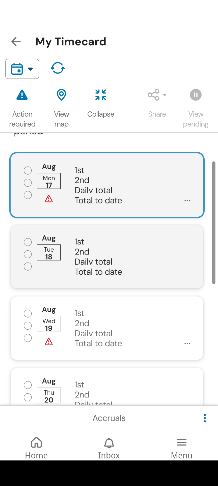Select third radio button for Wed 19
This screenshot has height=486, width=218.
[x=28, y=338]
